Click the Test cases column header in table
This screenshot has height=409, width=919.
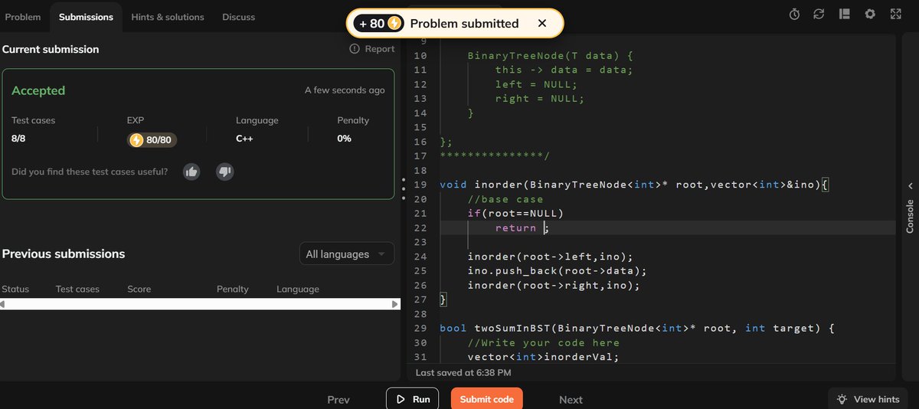pyautogui.click(x=77, y=289)
